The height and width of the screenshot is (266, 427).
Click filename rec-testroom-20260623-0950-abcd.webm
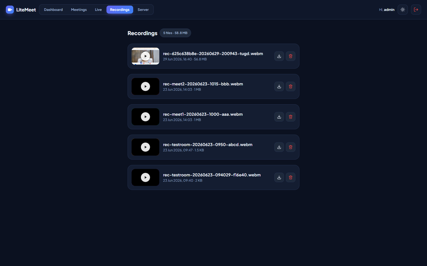click(x=208, y=145)
